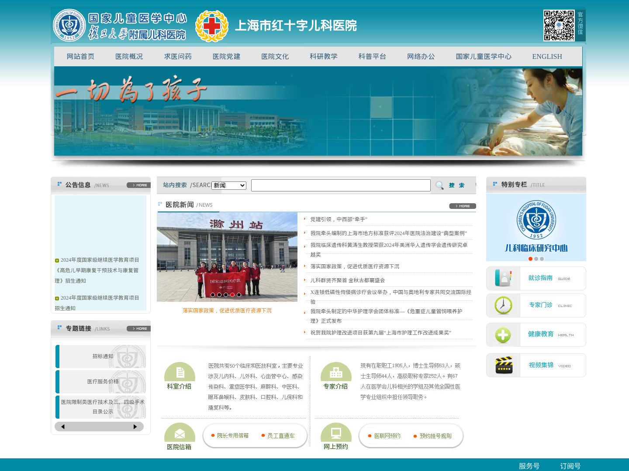Open 医院文化 menu item

click(275, 56)
